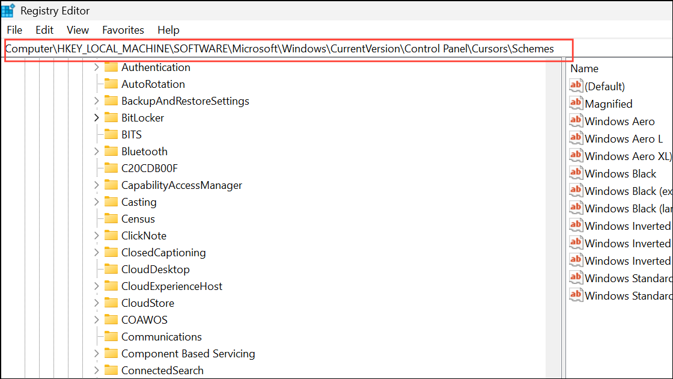Open the Favorites menu
This screenshot has width=673, height=379.
(x=123, y=29)
